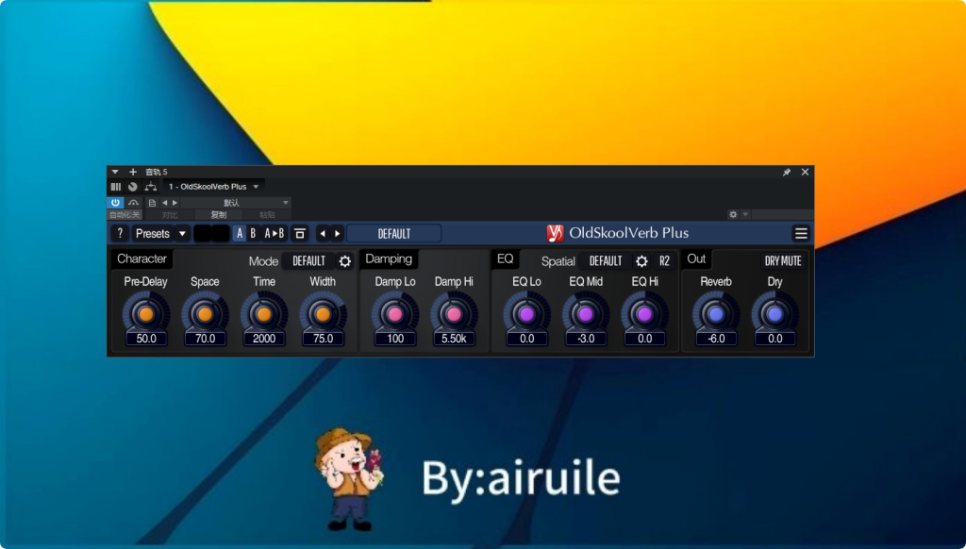This screenshot has height=549, width=966.
Task: Close the plugin window
Action: pos(805,172)
